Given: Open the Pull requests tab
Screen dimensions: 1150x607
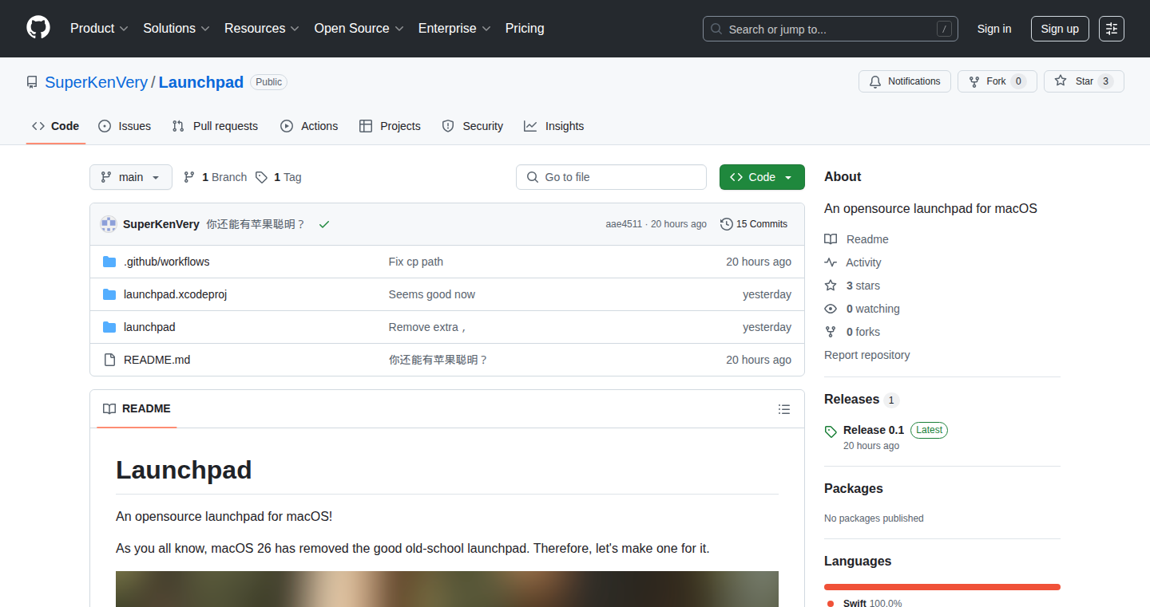Looking at the screenshot, I should [216, 126].
